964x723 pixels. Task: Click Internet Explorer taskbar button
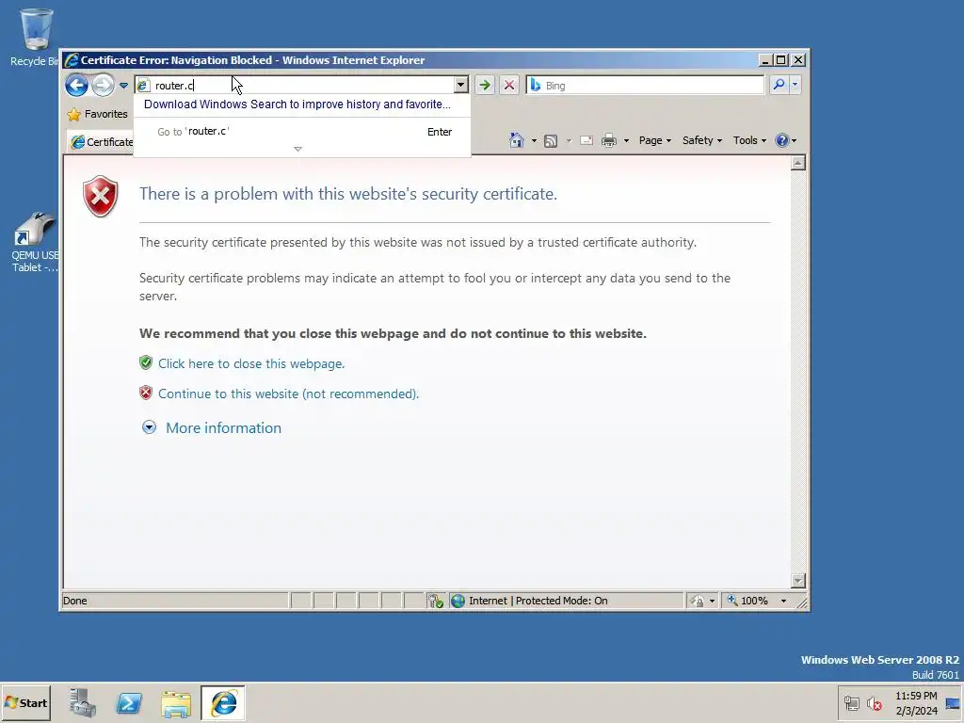pyautogui.click(x=223, y=702)
